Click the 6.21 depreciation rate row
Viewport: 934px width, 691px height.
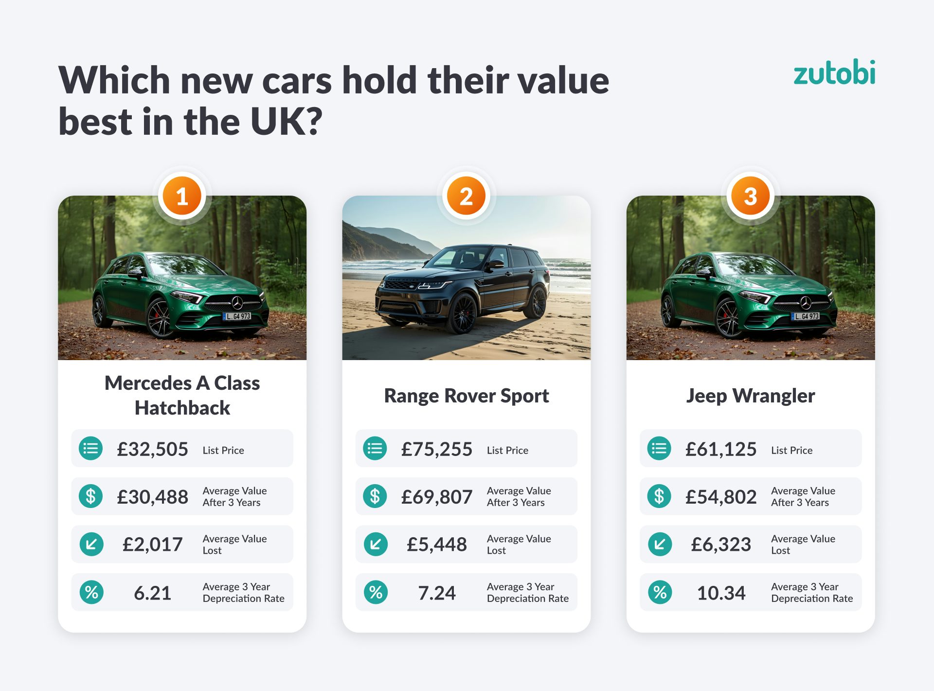point(182,592)
